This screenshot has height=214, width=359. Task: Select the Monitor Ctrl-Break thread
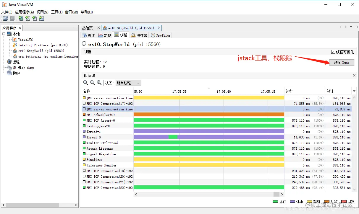coord(216,143)
